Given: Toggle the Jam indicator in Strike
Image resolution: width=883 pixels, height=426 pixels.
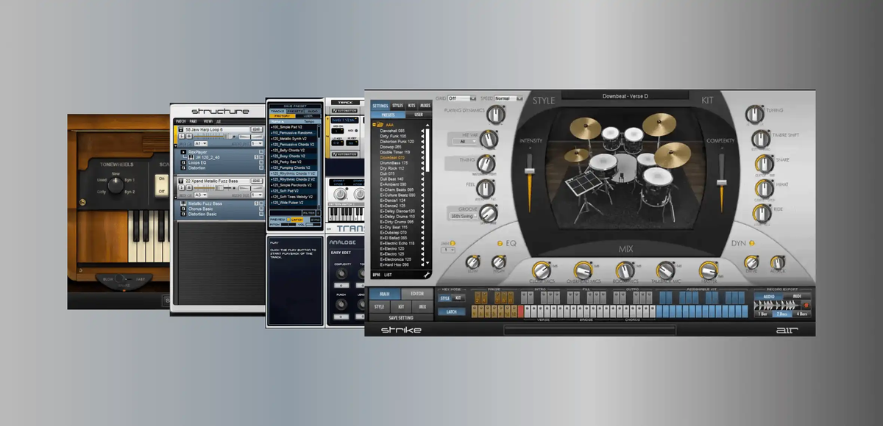Looking at the screenshot, I should click(x=453, y=242).
